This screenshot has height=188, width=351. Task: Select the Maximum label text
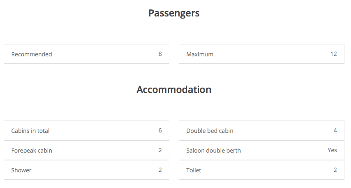[200, 54]
